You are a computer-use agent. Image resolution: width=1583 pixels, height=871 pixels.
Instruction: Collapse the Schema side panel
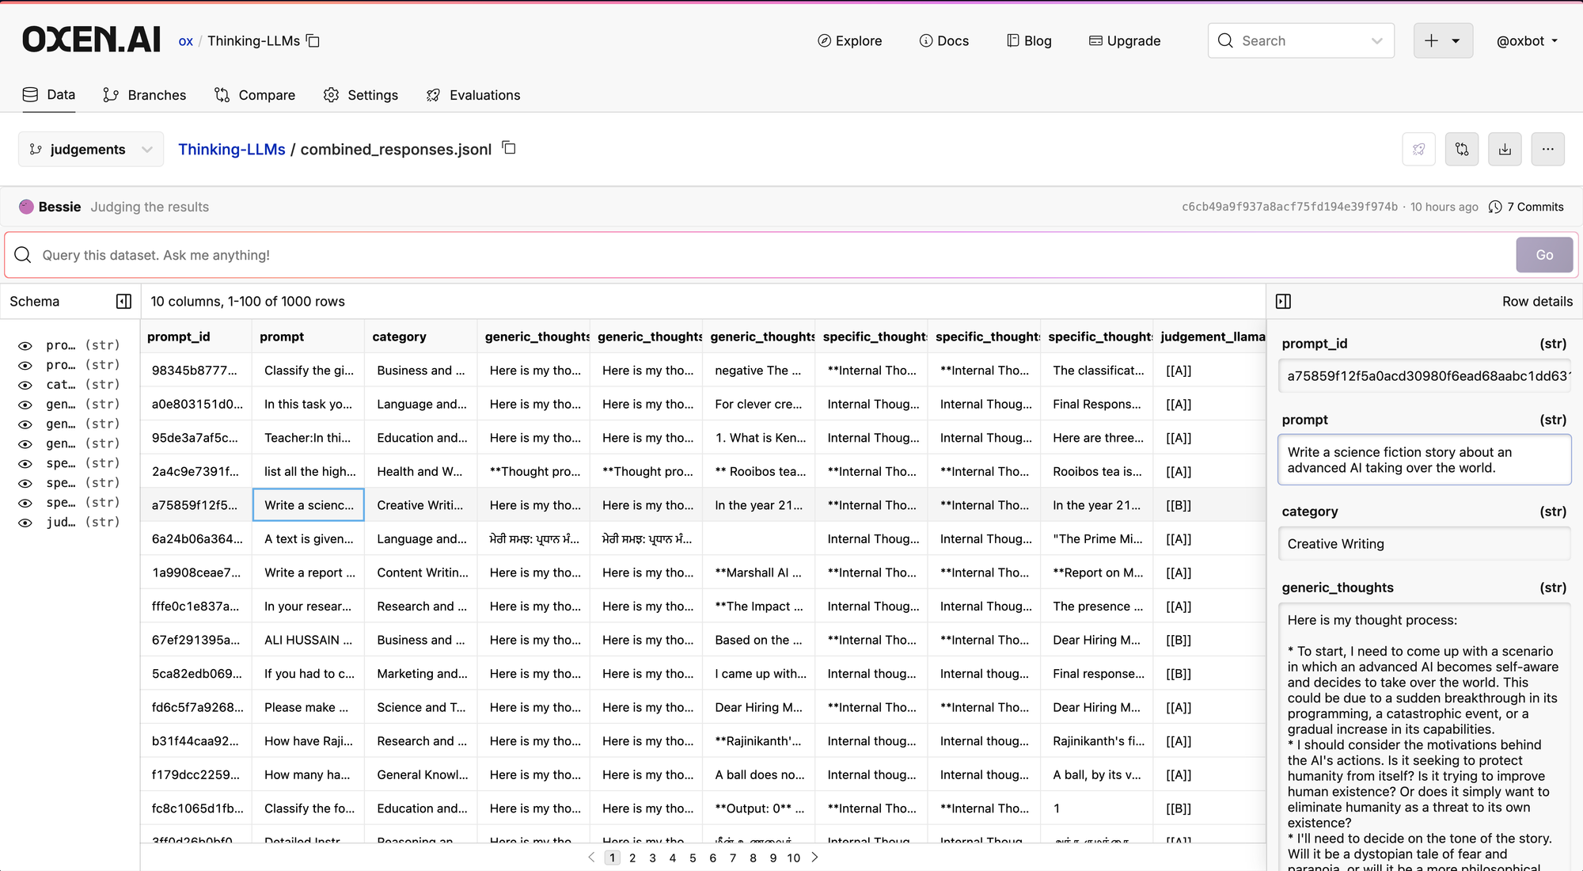(x=123, y=301)
